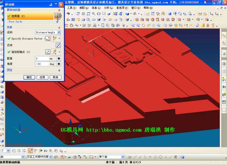The image size is (227, 165).
Task: Click the 反向 reverse direction icon
Action: (x=58, y=45)
